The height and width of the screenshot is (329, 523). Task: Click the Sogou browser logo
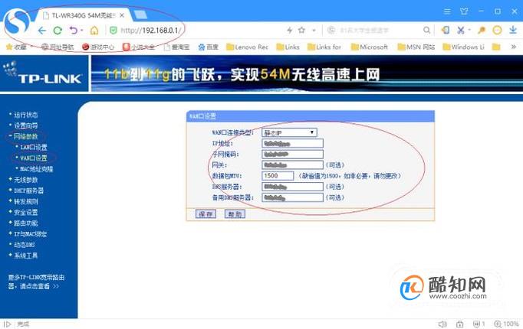point(17,22)
